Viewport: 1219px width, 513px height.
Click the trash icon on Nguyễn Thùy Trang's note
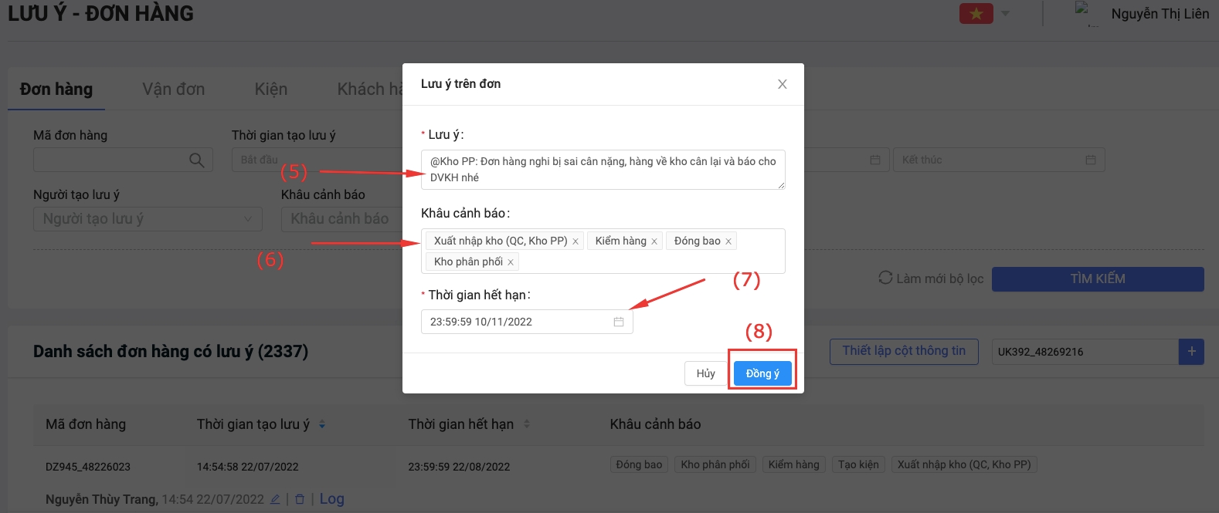pyautogui.click(x=300, y=499)
